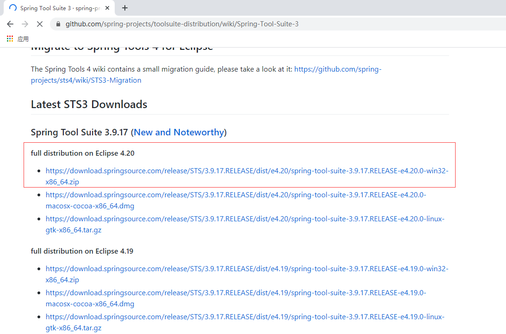View site security lock info
Viewport: 506px width, 334px height.
tap(58, 24)
